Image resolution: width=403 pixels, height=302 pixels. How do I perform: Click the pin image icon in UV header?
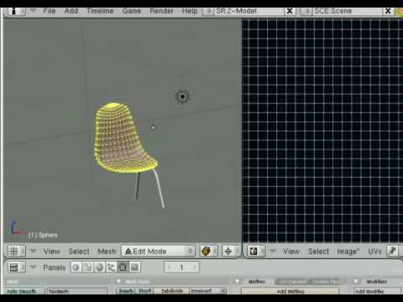point(392,251)
